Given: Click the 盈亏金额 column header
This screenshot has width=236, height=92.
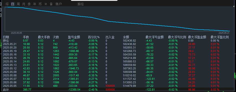Looking at the screenshot, I should tap(74, 37).
